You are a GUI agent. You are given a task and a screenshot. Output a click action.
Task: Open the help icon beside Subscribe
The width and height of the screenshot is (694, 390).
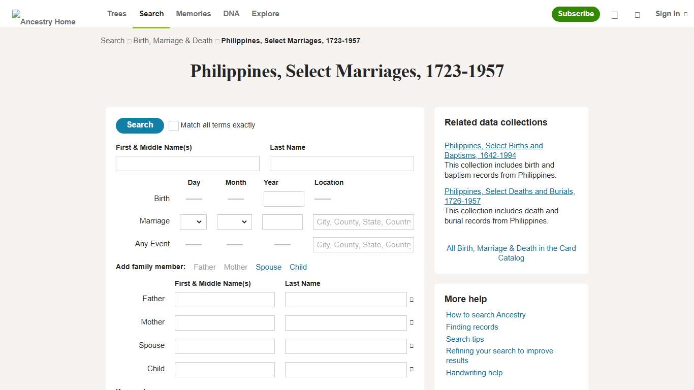coord(614,15)
